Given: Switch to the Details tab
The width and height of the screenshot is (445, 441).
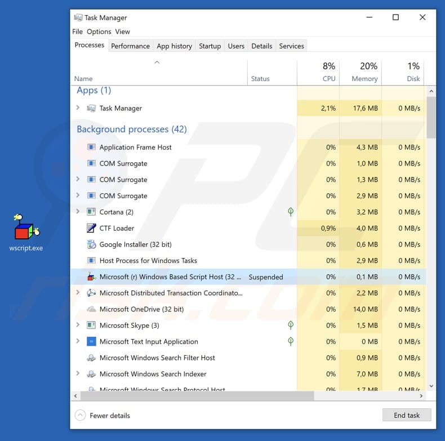Looking at the screenshot, I should (262, 46).
